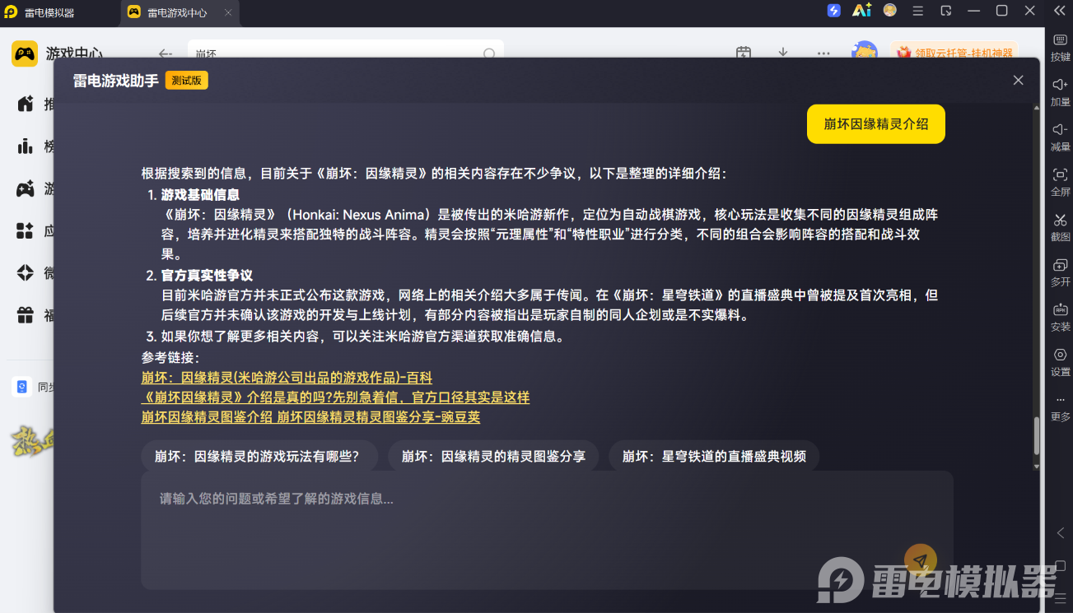Focus the game center search box

pyautogui.click(x=346, y=50)
